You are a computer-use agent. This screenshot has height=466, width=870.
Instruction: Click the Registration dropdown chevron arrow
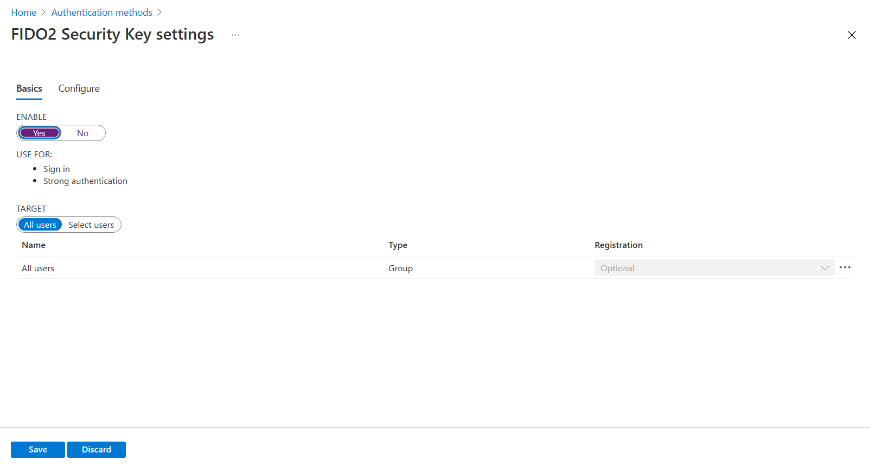[x=824, y=268]
